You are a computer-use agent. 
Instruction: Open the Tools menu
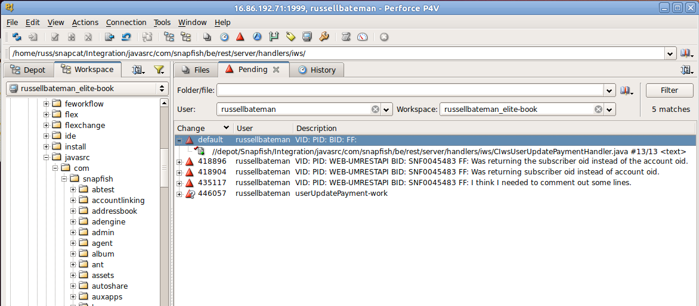(x=162, y=22)
